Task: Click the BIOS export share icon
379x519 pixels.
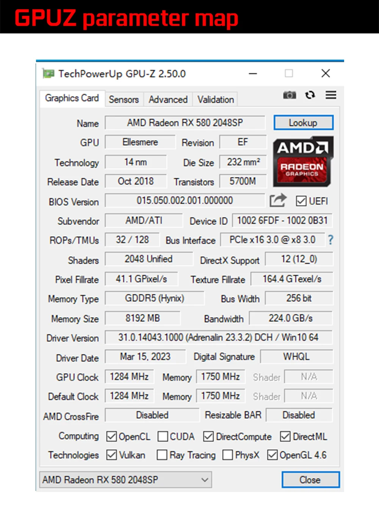Action: pyautogui.click(x=278, y=200)
